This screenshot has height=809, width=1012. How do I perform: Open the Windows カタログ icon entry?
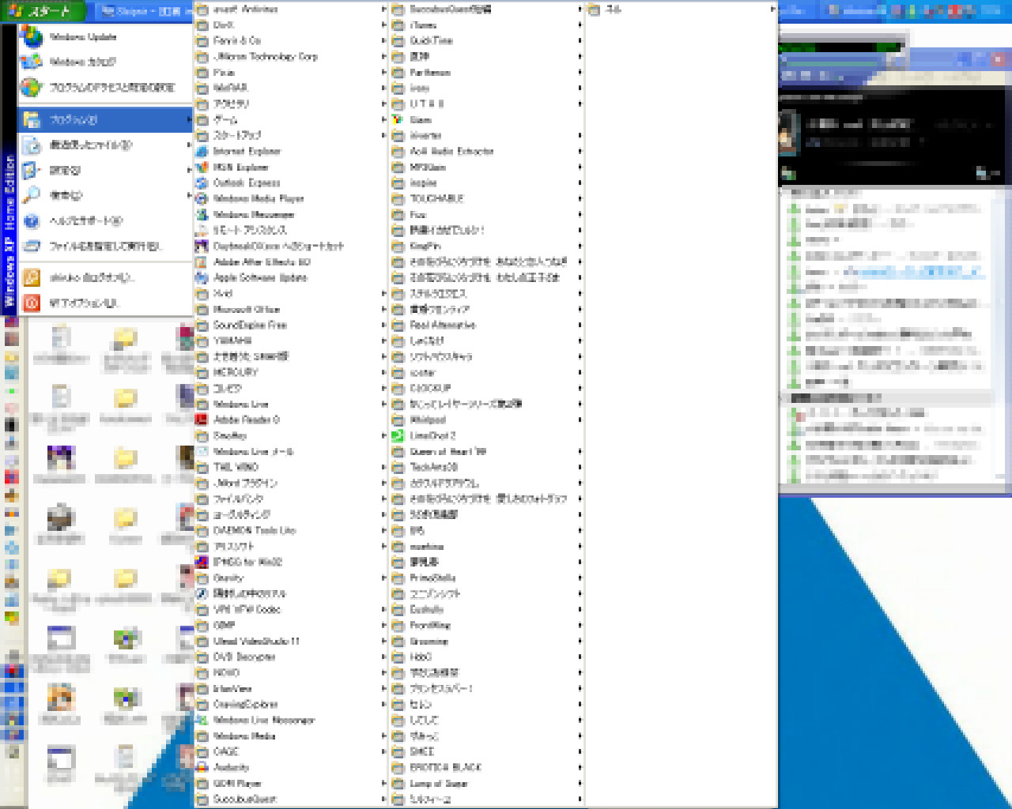point(32,62)
